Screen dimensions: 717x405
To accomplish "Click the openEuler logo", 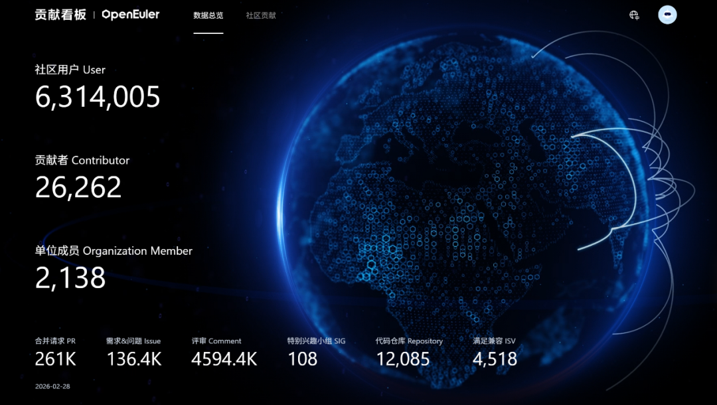I will coord(130,15).
